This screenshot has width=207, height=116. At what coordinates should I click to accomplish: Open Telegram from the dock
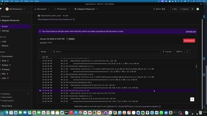coord(152,113)
